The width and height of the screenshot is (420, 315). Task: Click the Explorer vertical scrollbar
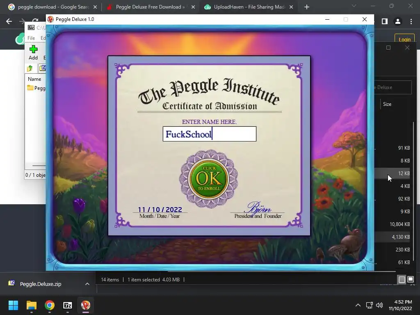click(414, 191)
